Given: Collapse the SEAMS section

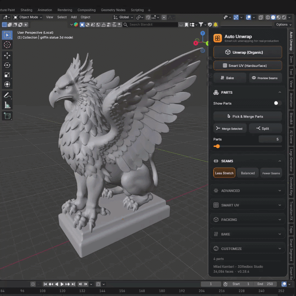Looking at the screenshot, I should point(280,161).
